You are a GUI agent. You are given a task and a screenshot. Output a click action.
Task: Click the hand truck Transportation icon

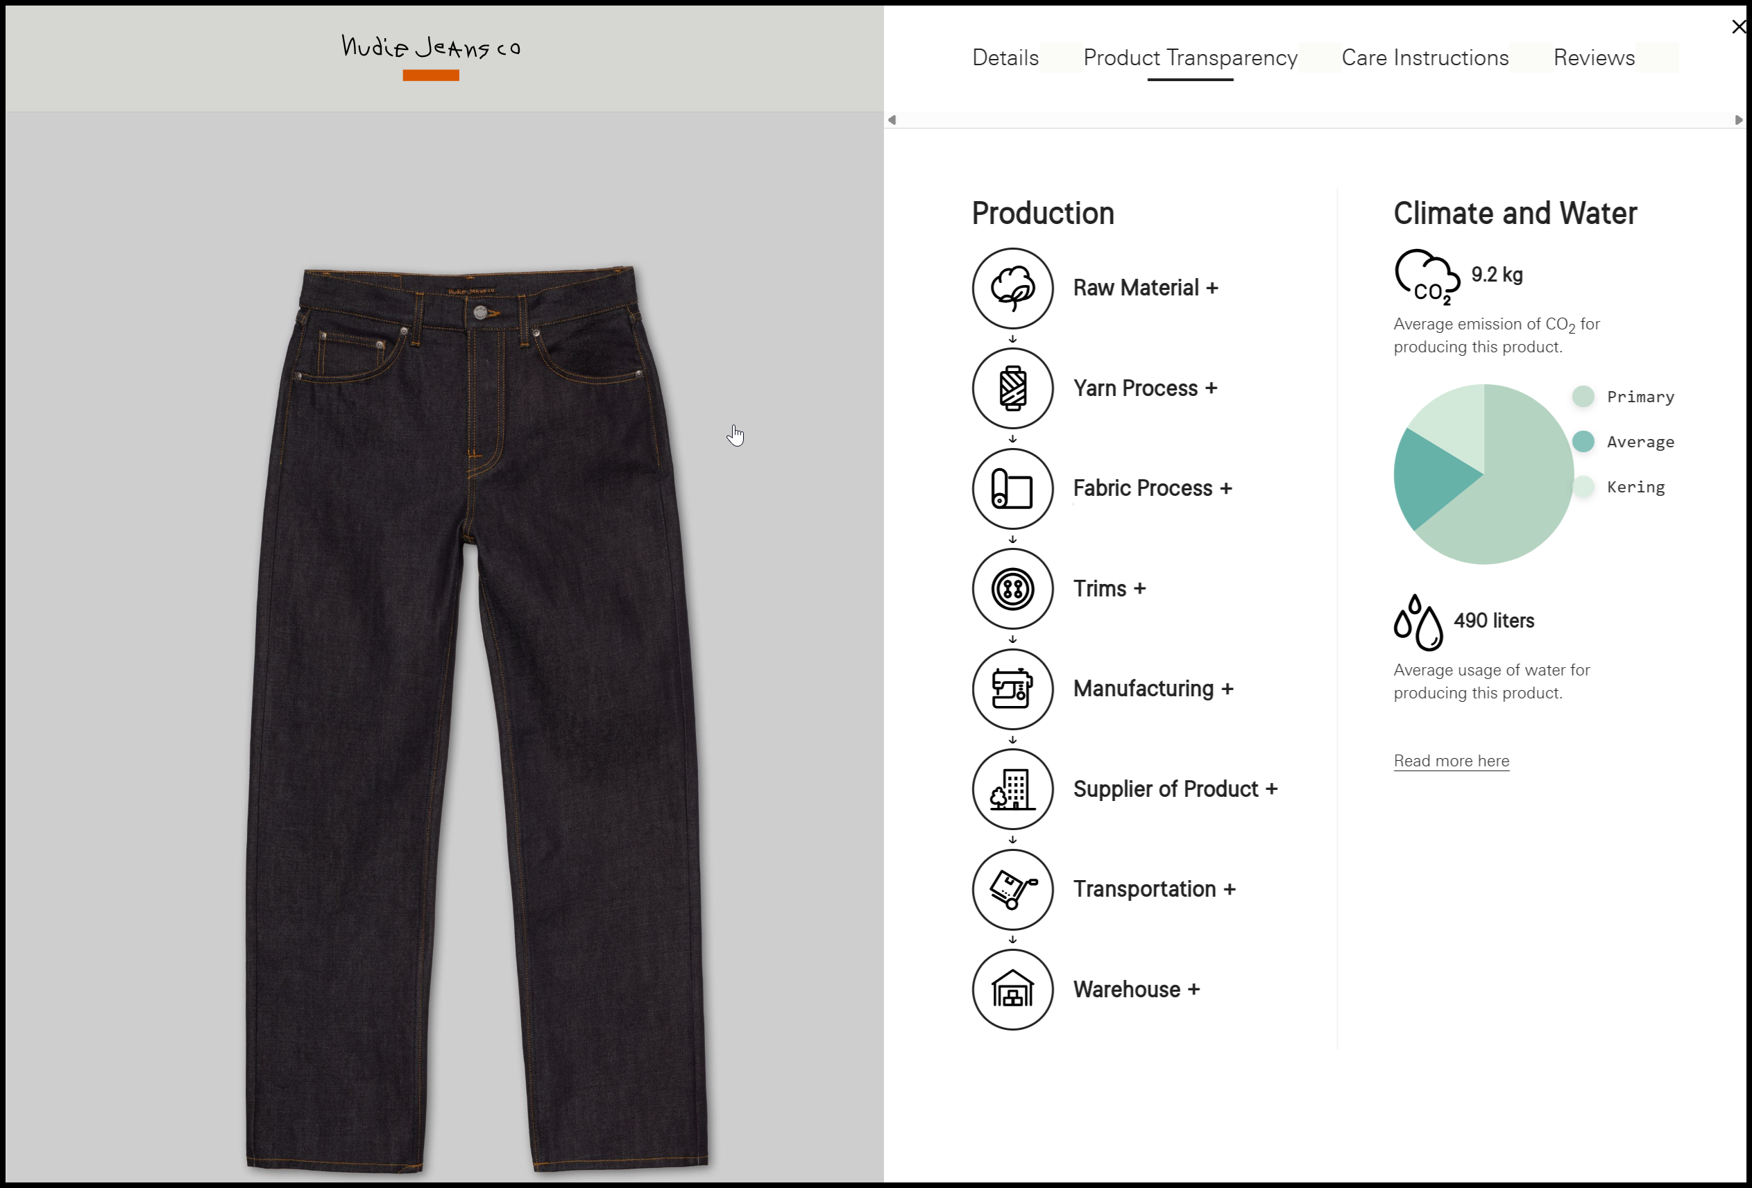tap(1012, 889)
